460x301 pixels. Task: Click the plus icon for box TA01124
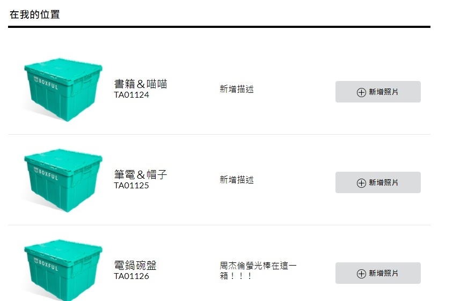[361, 92]
